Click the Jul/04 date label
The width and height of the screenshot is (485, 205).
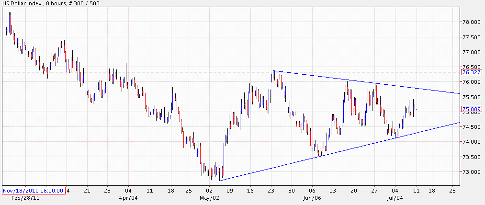395,197
